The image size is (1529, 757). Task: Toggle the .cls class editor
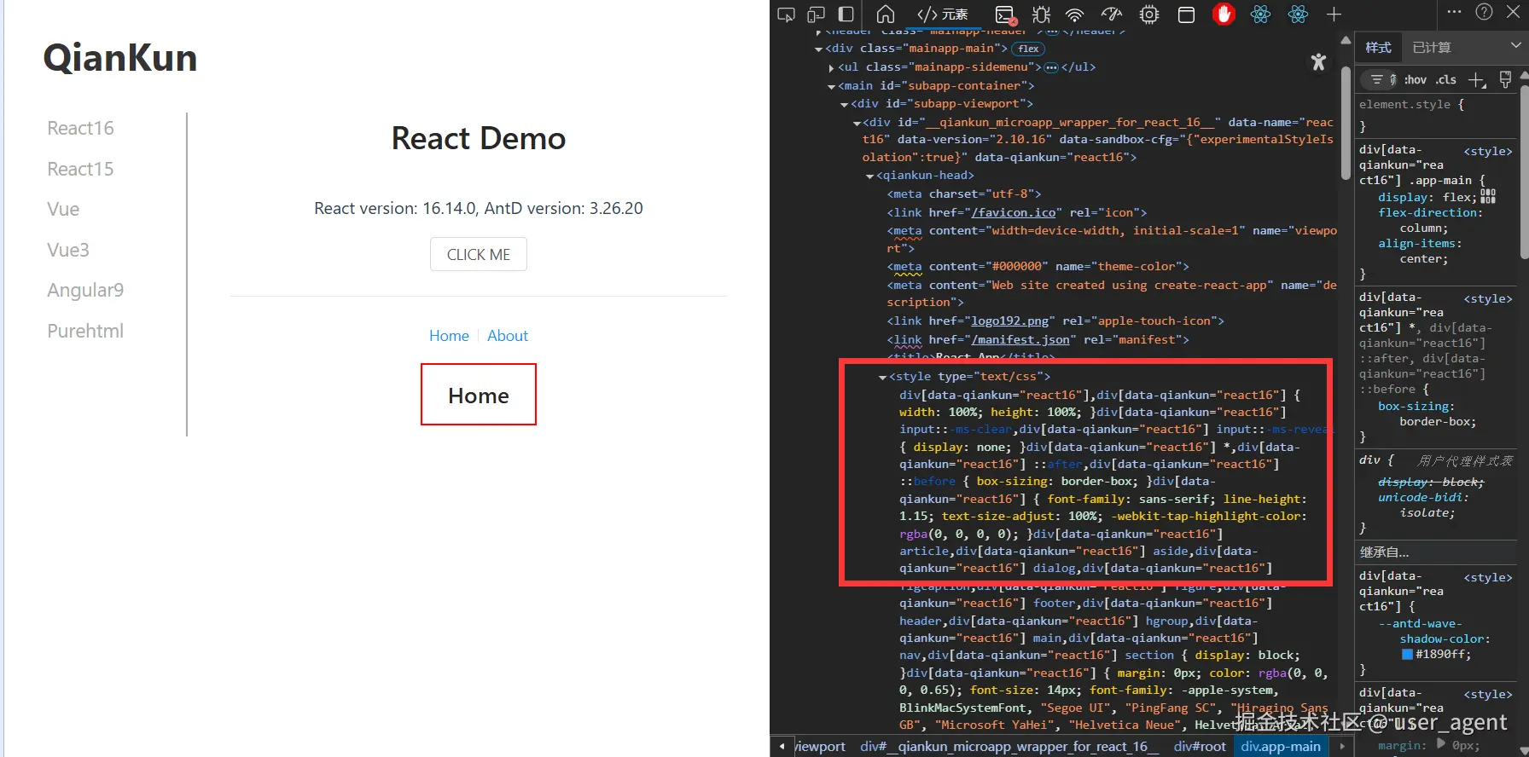(x=1446, y=79)
